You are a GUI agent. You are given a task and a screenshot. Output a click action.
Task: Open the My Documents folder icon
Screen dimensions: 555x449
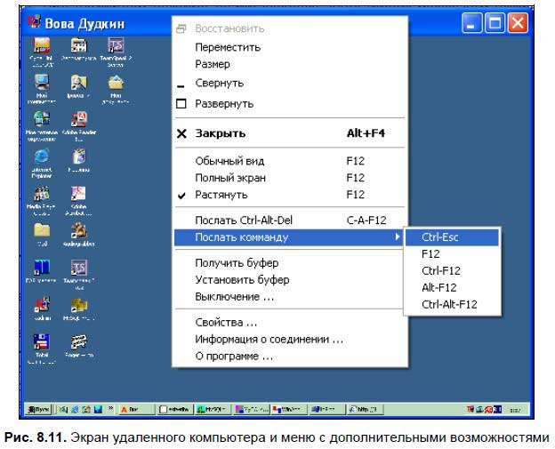tap(116, 84)
